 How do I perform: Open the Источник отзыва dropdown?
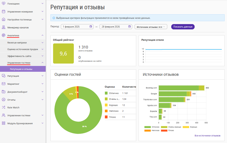[151, 27]
